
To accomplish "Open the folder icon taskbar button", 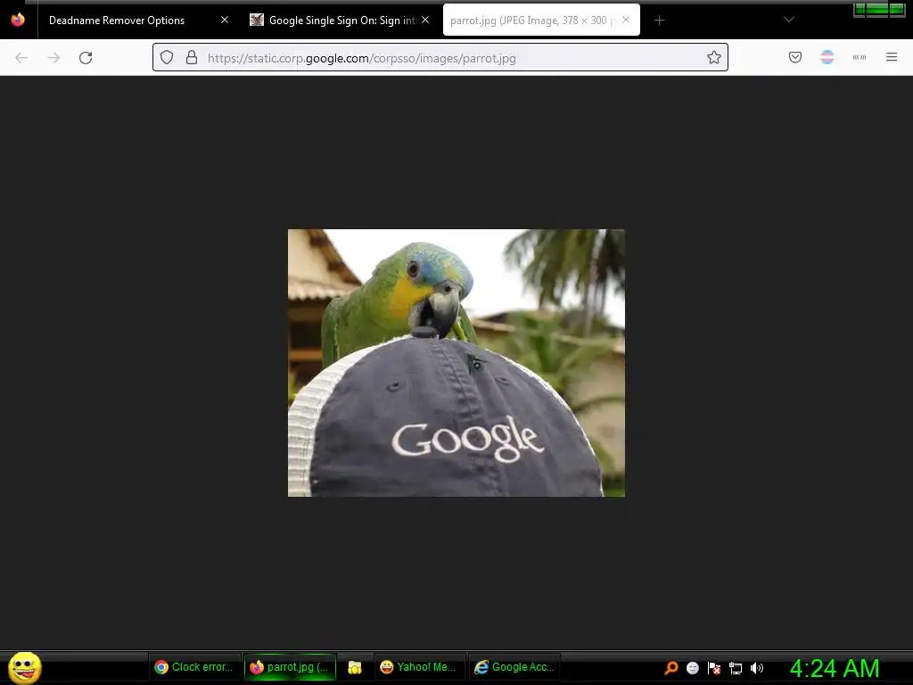I will (x=355, y=667).
